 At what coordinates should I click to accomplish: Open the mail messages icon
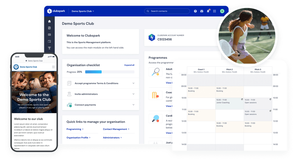pos(202,11)
